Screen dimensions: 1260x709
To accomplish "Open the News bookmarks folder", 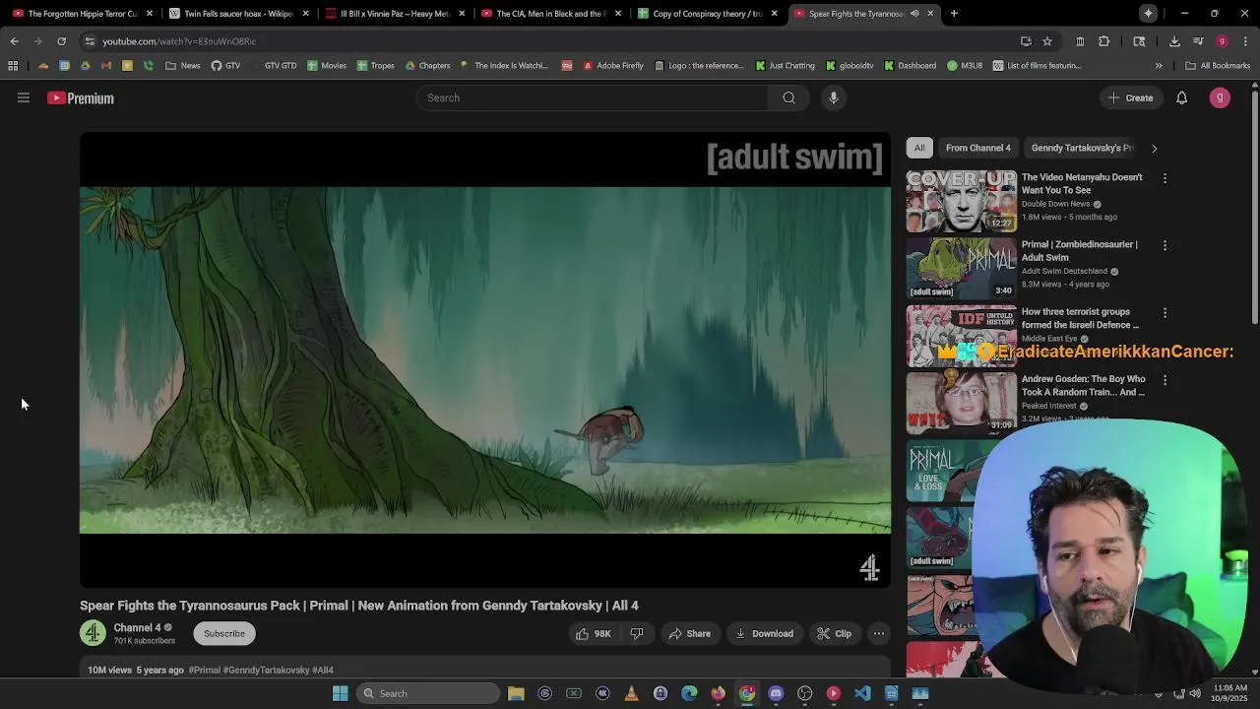I will click(183, 65).
